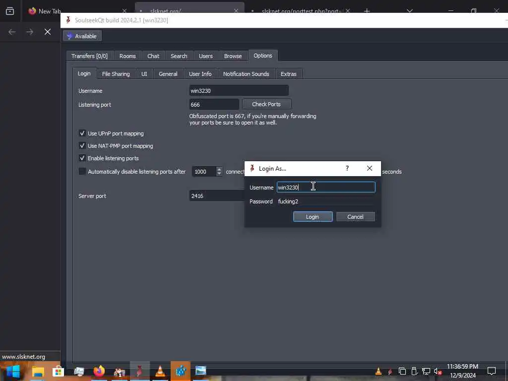
Task: Open the Browse tab
Action: [x=233, y=56]
